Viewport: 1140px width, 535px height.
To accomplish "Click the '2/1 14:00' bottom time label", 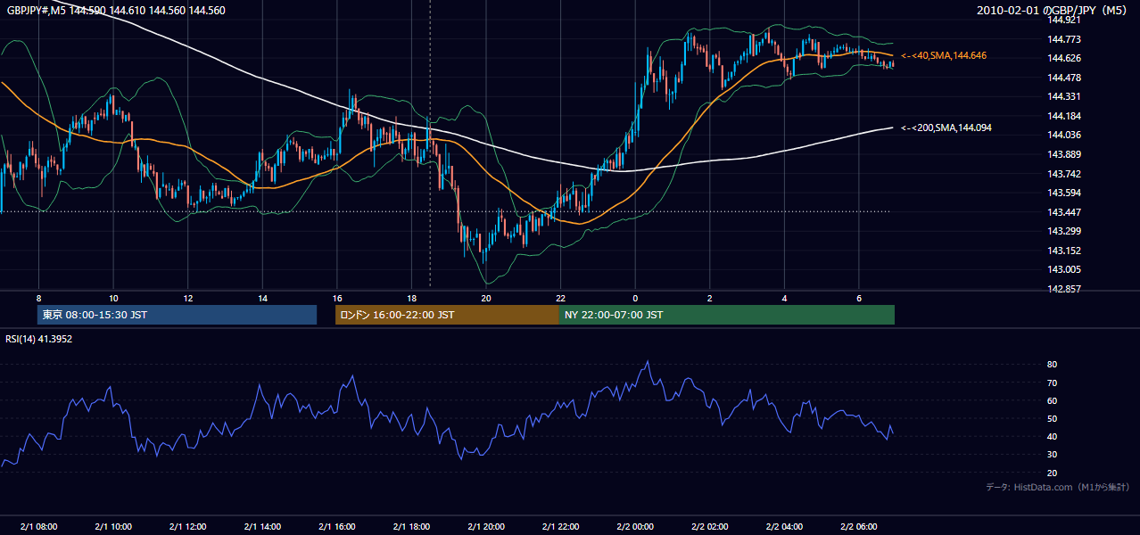I will pyautogui.click(x=262, y=526).
